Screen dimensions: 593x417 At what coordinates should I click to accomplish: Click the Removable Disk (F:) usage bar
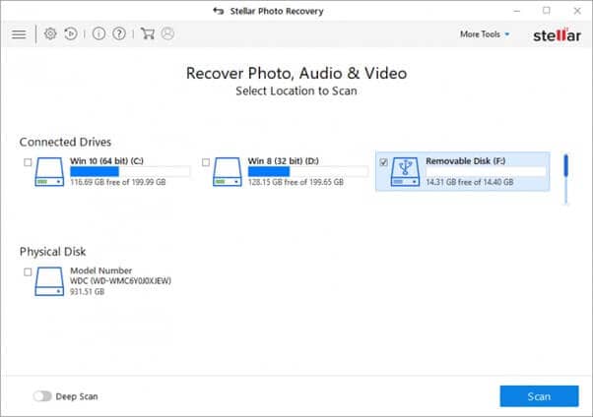(x=486, y=172)
